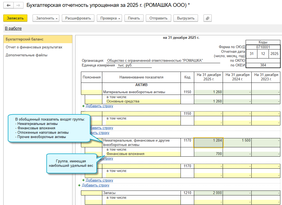Go forward with the right arrow button

tap(18, 5)
